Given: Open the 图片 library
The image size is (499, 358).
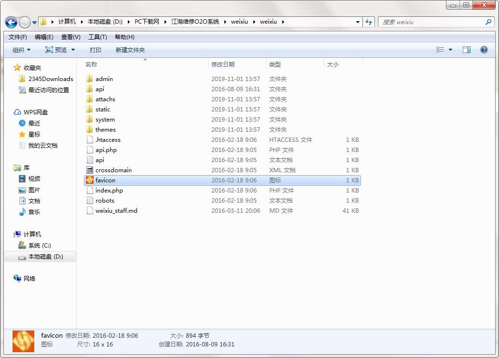Looking at the screenshot, I should [34, 190].
